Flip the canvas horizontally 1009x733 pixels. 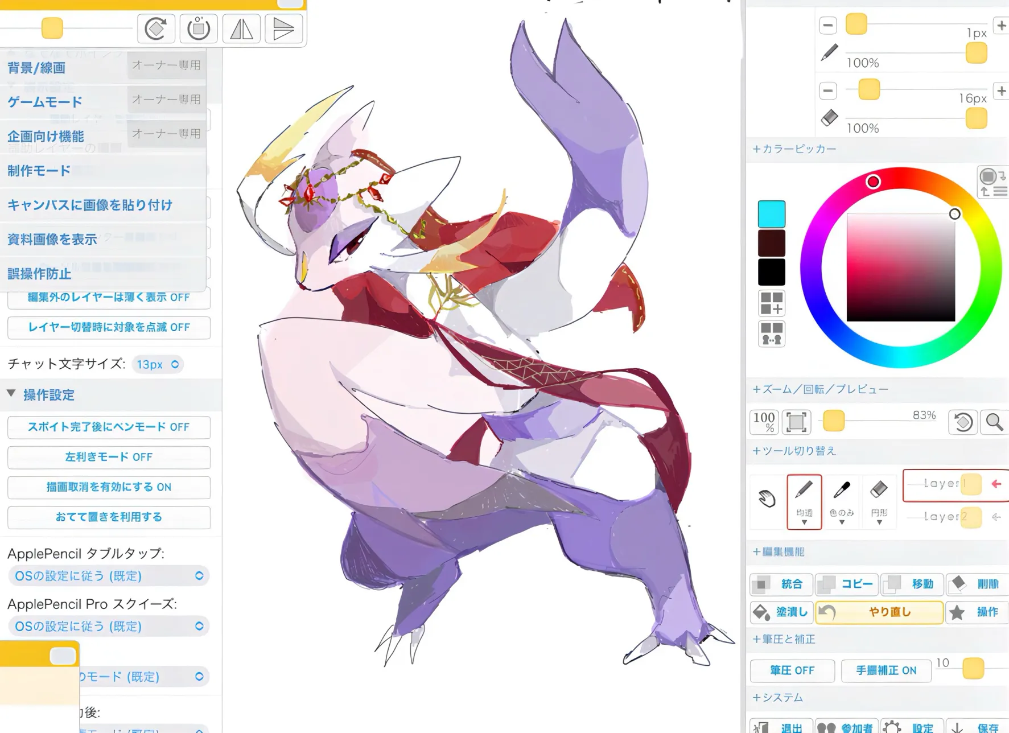coord(241,28)
